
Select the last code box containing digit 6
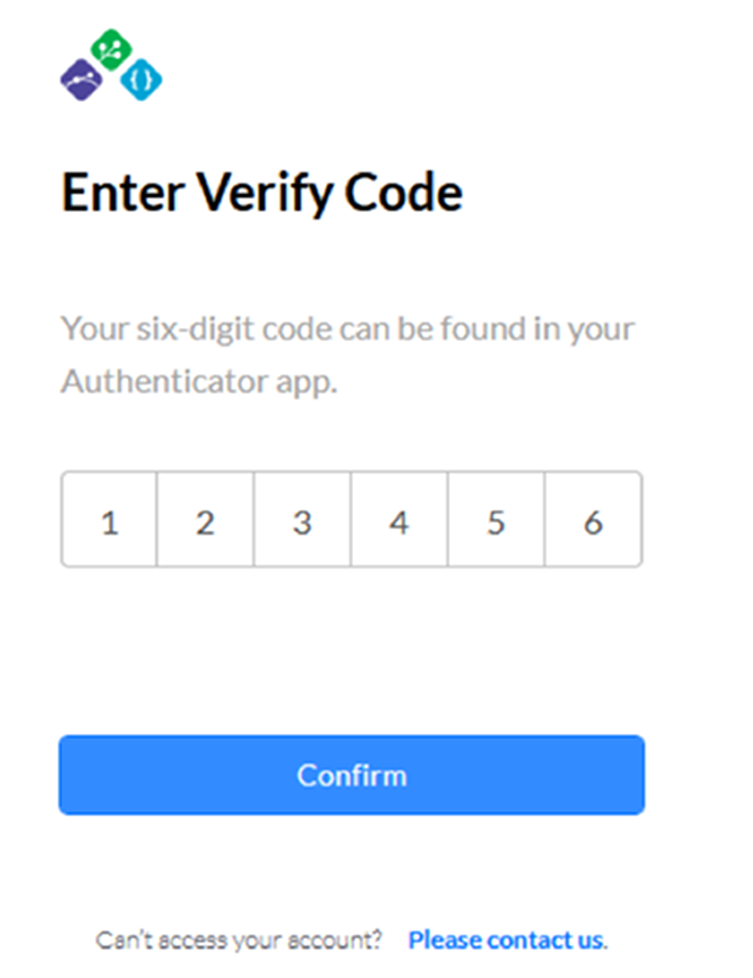point(593,519)
